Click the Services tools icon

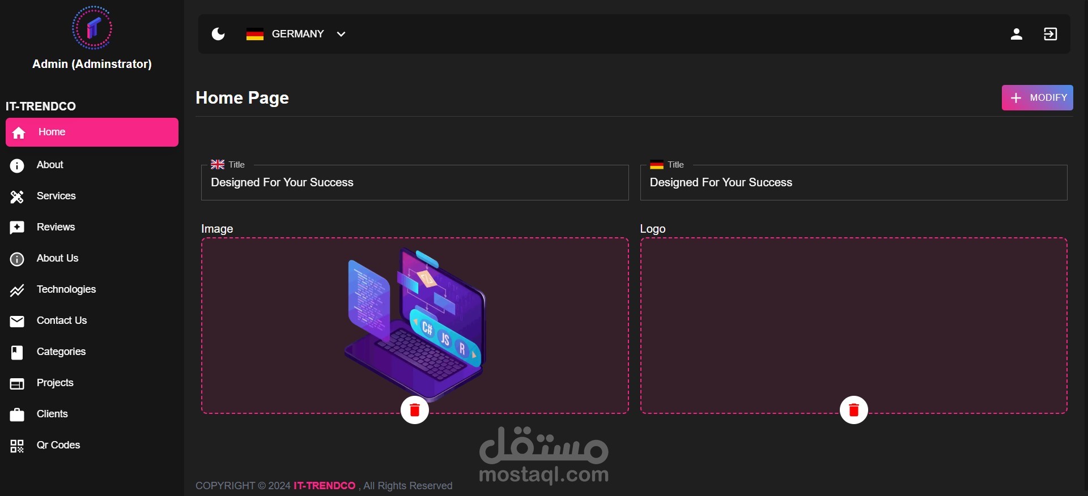coord(17,196)
